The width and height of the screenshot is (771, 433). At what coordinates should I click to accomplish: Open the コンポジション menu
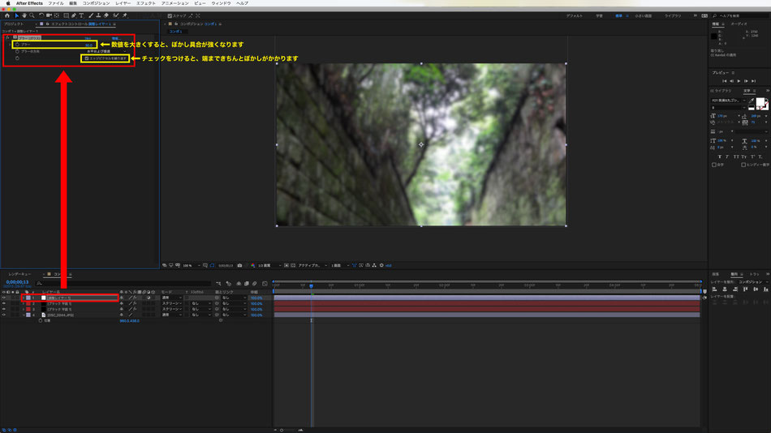(x=96, y=3)
